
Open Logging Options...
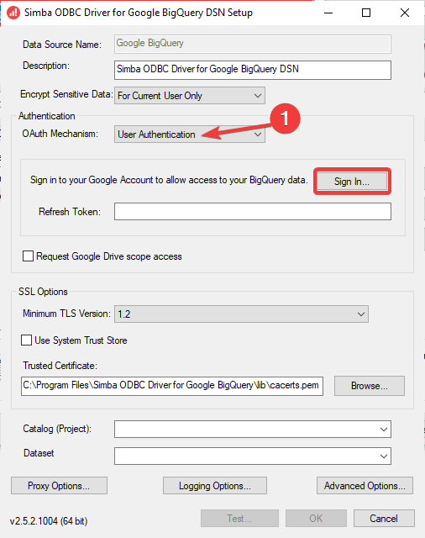pyautogui.click(x=215, y=486)
